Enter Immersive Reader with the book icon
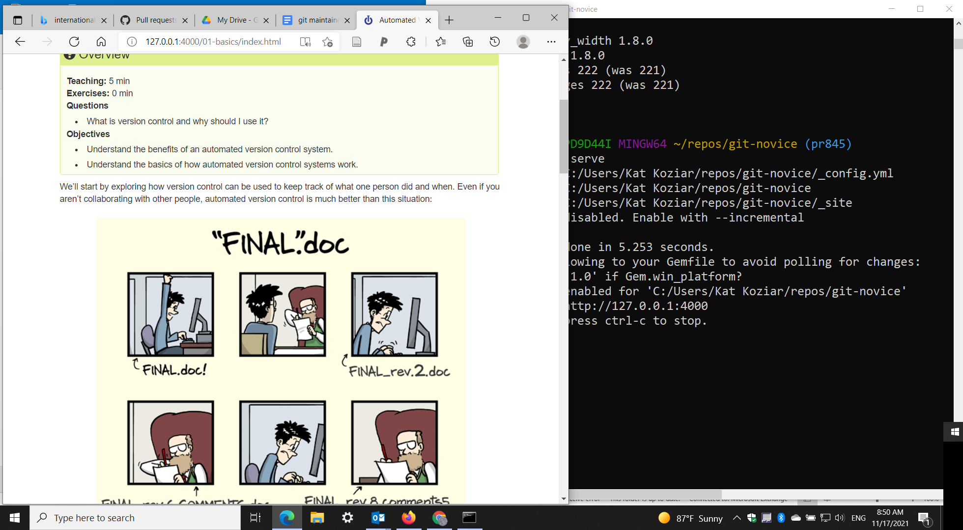 pos(305,42)
